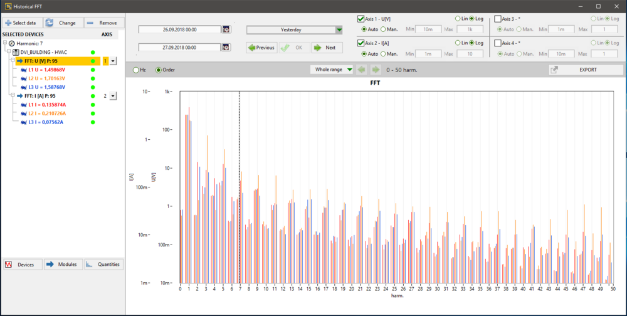This screenshot has width=627, height=316.
Task: Select FFT: U [V] P: 95 row
Action: click(x=58, y=61)
